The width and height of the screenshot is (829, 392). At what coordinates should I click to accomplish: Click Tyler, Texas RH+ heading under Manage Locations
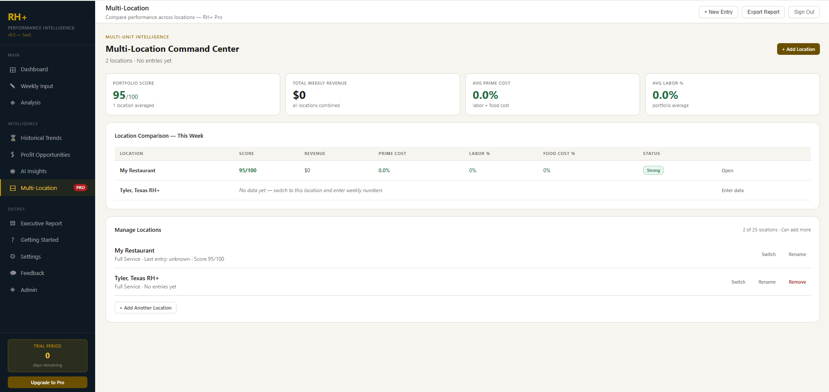click(137, 278)
